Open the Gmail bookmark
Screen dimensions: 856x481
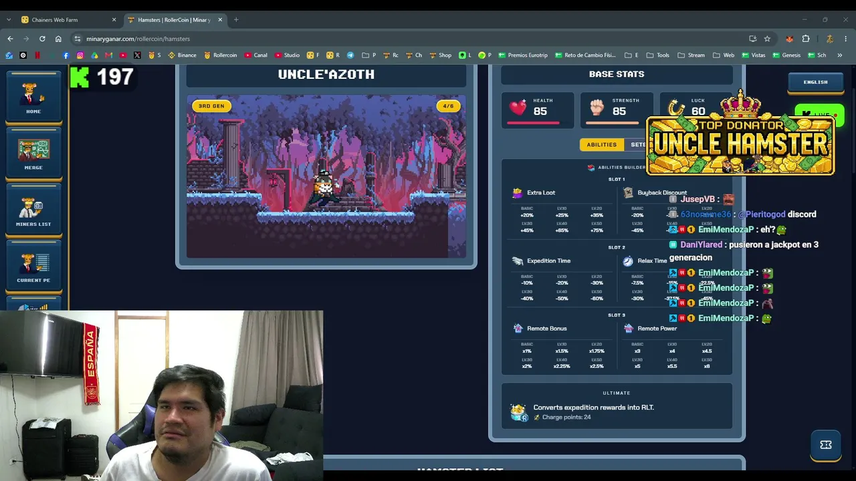[x=109, y=55]
